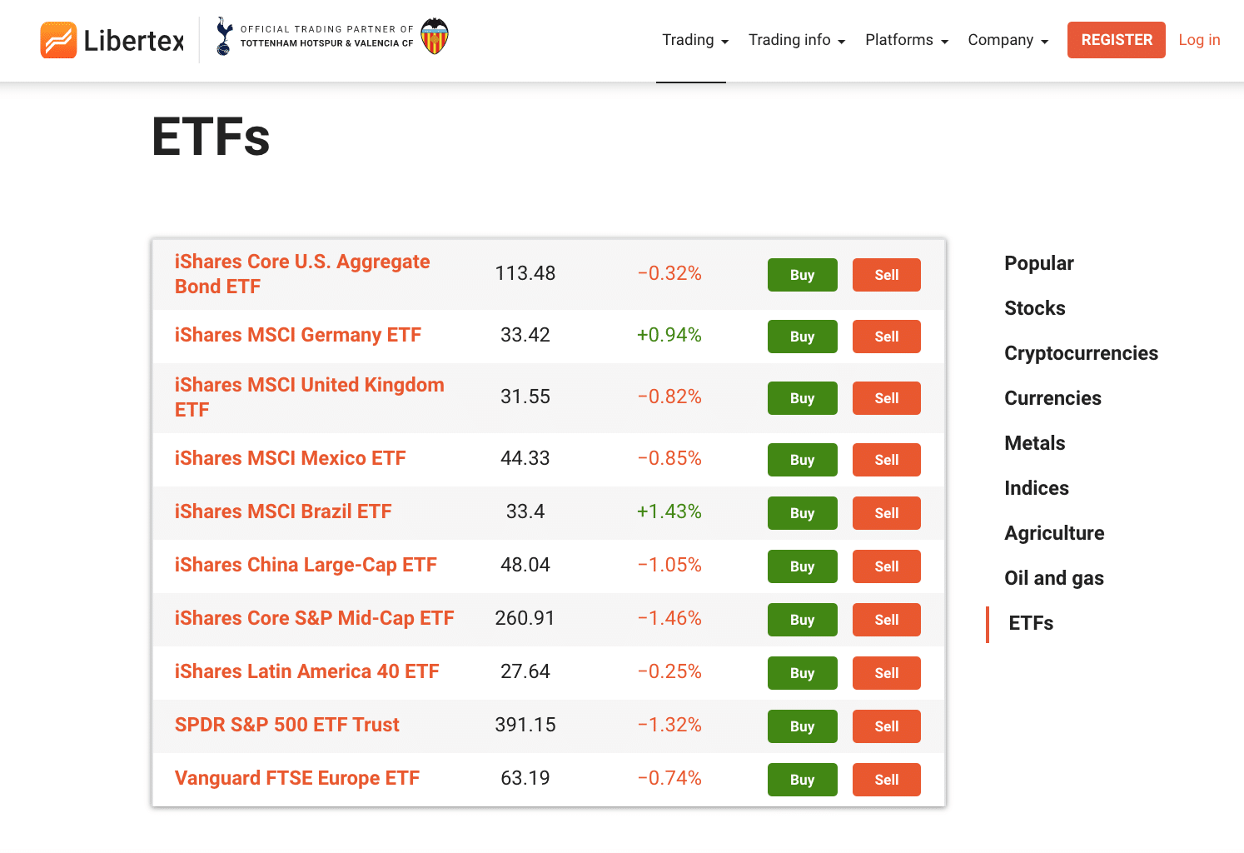Select Popular in the category sidebar
1244x853 pixels.
(x=1039, y=263)
